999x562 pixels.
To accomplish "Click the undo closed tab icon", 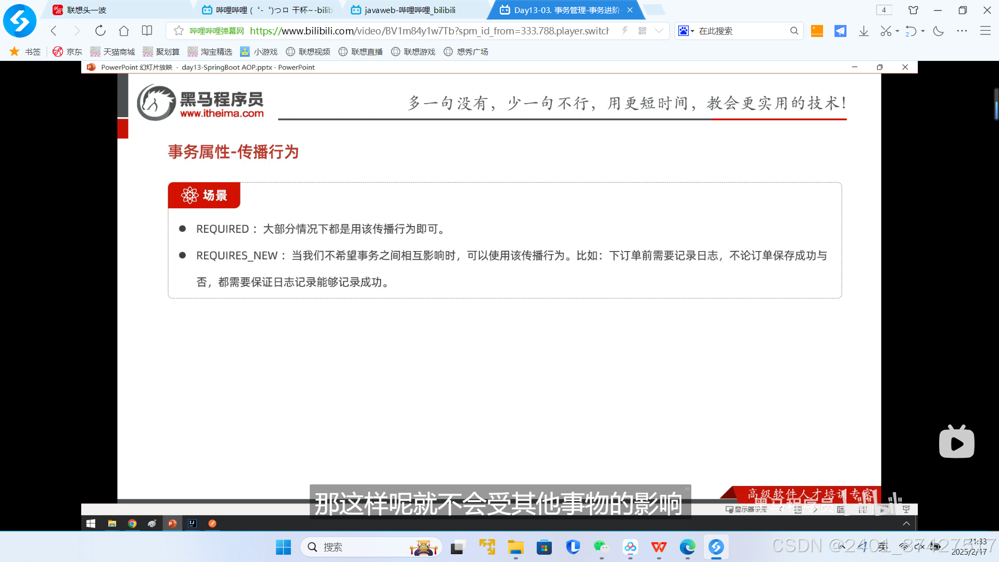I will click(x=911, y=31).
